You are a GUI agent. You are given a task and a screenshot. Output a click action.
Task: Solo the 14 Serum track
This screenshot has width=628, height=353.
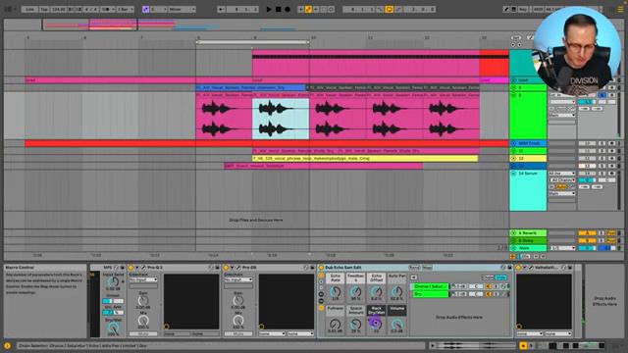pyautogui.click(x=602, y=174)
